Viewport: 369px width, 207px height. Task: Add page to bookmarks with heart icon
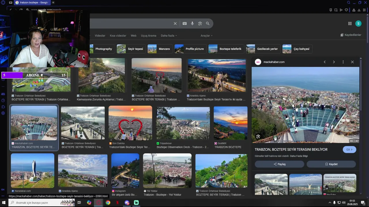pyautogui.click(x=346, y=10)
